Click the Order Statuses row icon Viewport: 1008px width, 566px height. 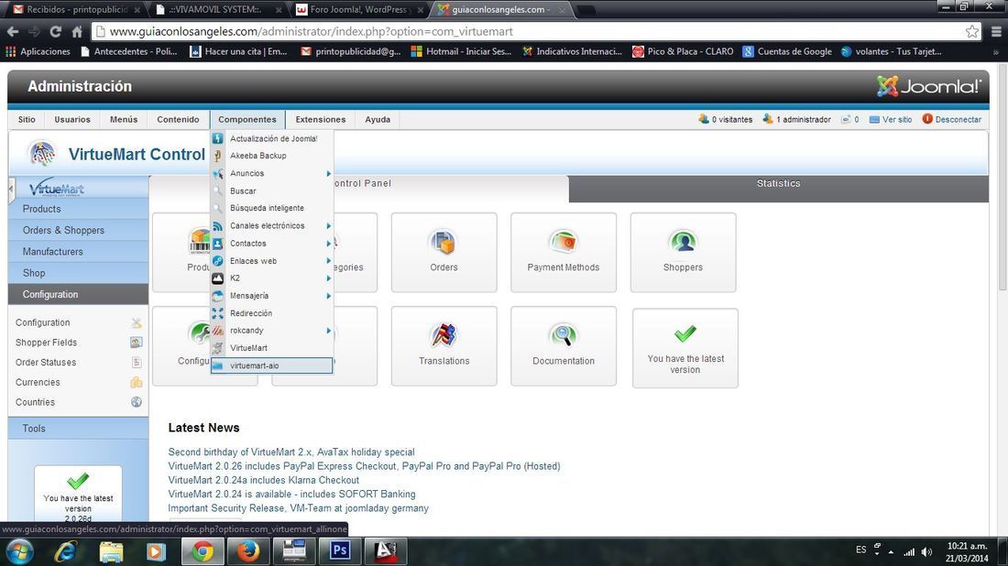tap(137, 363)
